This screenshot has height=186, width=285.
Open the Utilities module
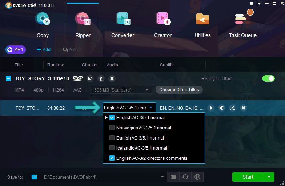click(x=203, y=25)
